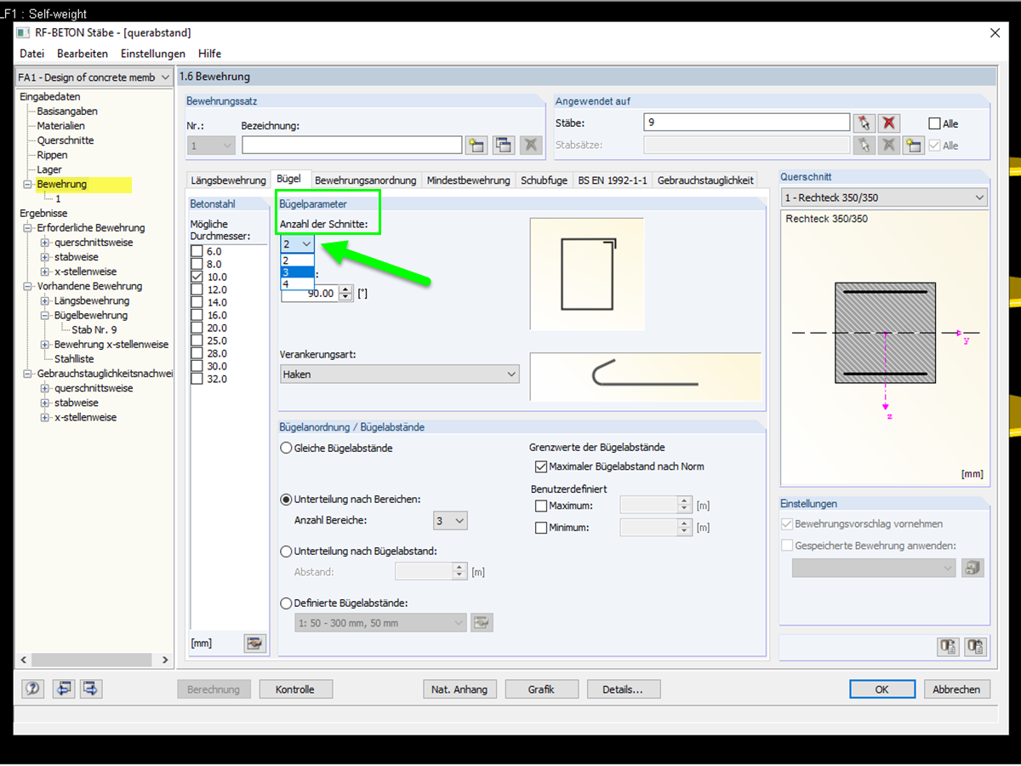The height and width of the screenshot is (766, 1021).
Task: Open Bearbeiten menu
Action: point(83,54)
